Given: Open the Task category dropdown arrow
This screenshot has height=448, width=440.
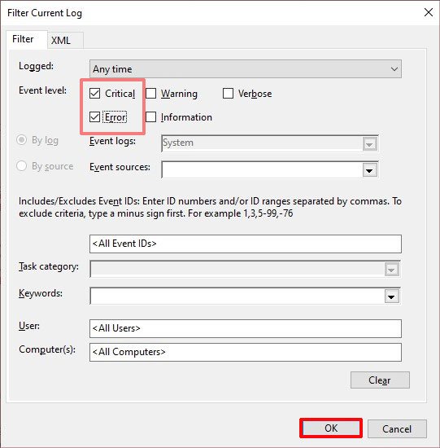Looking at the screenshot, I should point(391,270).
